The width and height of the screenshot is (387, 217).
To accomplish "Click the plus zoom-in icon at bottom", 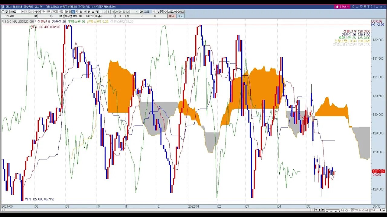I will (380, 210).
